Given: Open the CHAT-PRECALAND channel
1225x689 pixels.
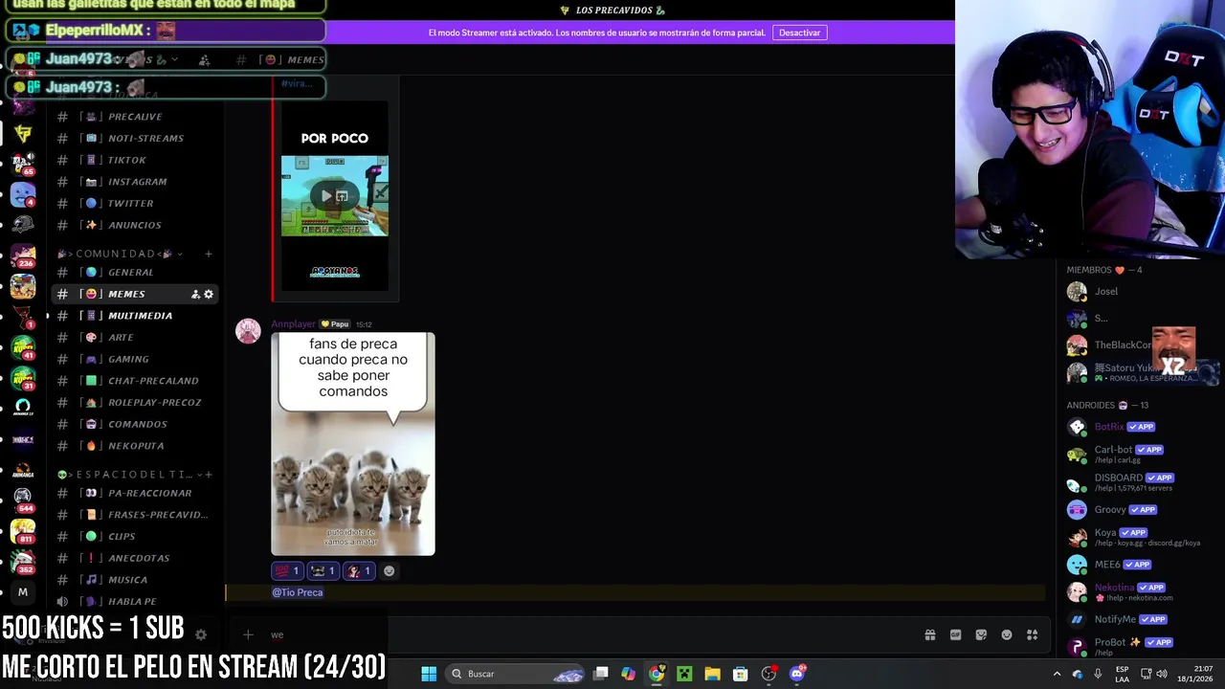Looking at the screenshot, I should 135,381.
